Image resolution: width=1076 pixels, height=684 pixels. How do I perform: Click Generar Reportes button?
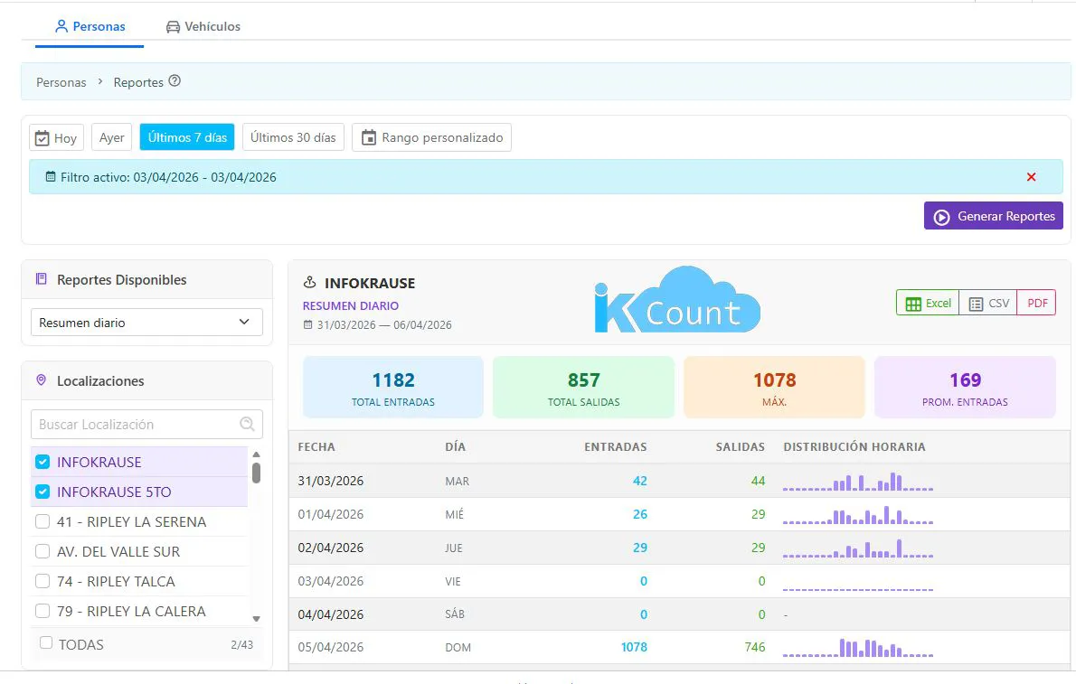[994, 216]
